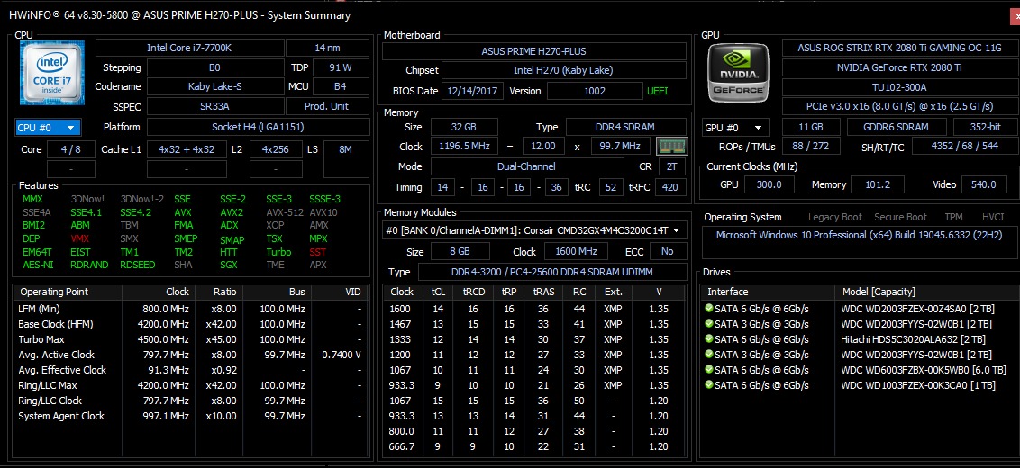Click the AVX-512 feature flag
Screen dimensions: 1020x468
[x=284, y=211]
